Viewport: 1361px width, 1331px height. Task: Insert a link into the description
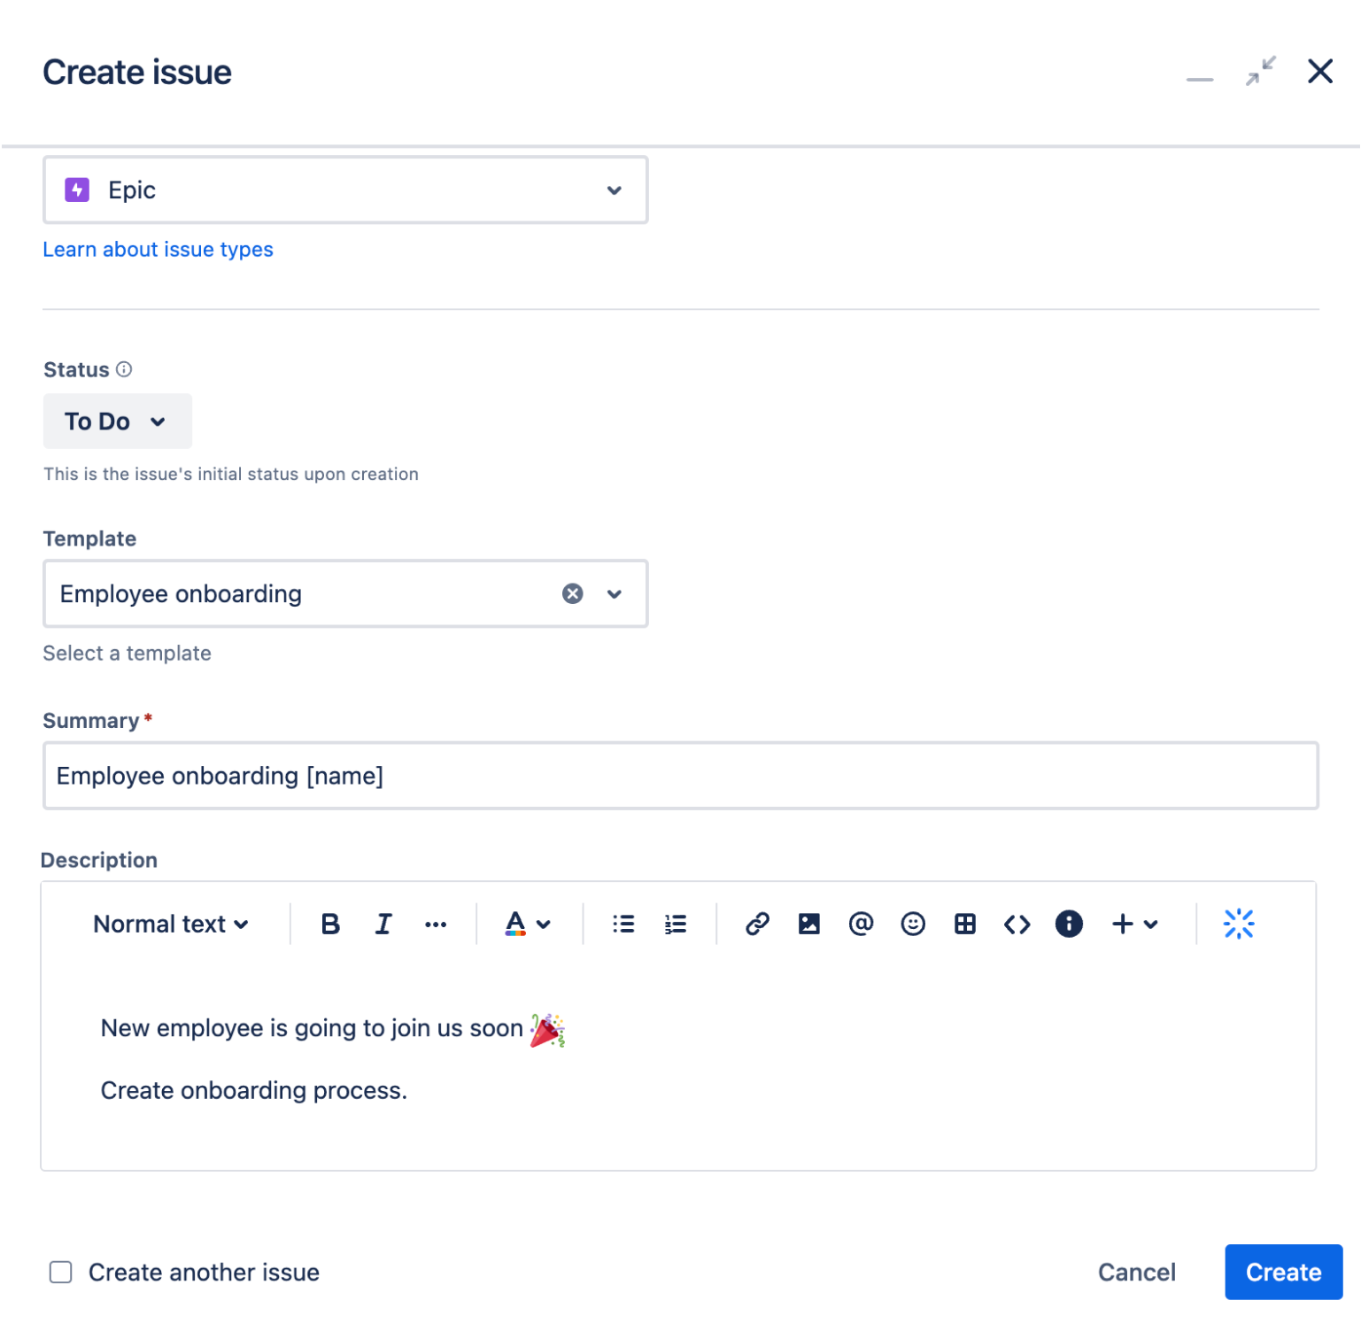[x=757, y=924]
